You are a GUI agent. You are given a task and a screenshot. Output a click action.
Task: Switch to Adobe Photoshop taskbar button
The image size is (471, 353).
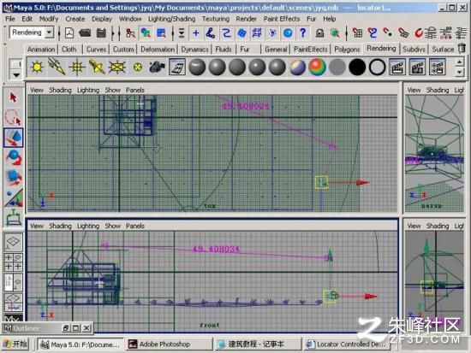coord(169,344)
